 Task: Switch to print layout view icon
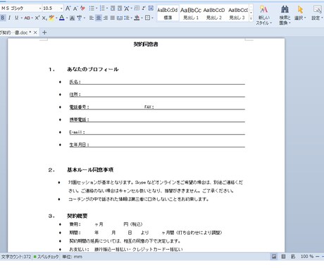(274, 257)
